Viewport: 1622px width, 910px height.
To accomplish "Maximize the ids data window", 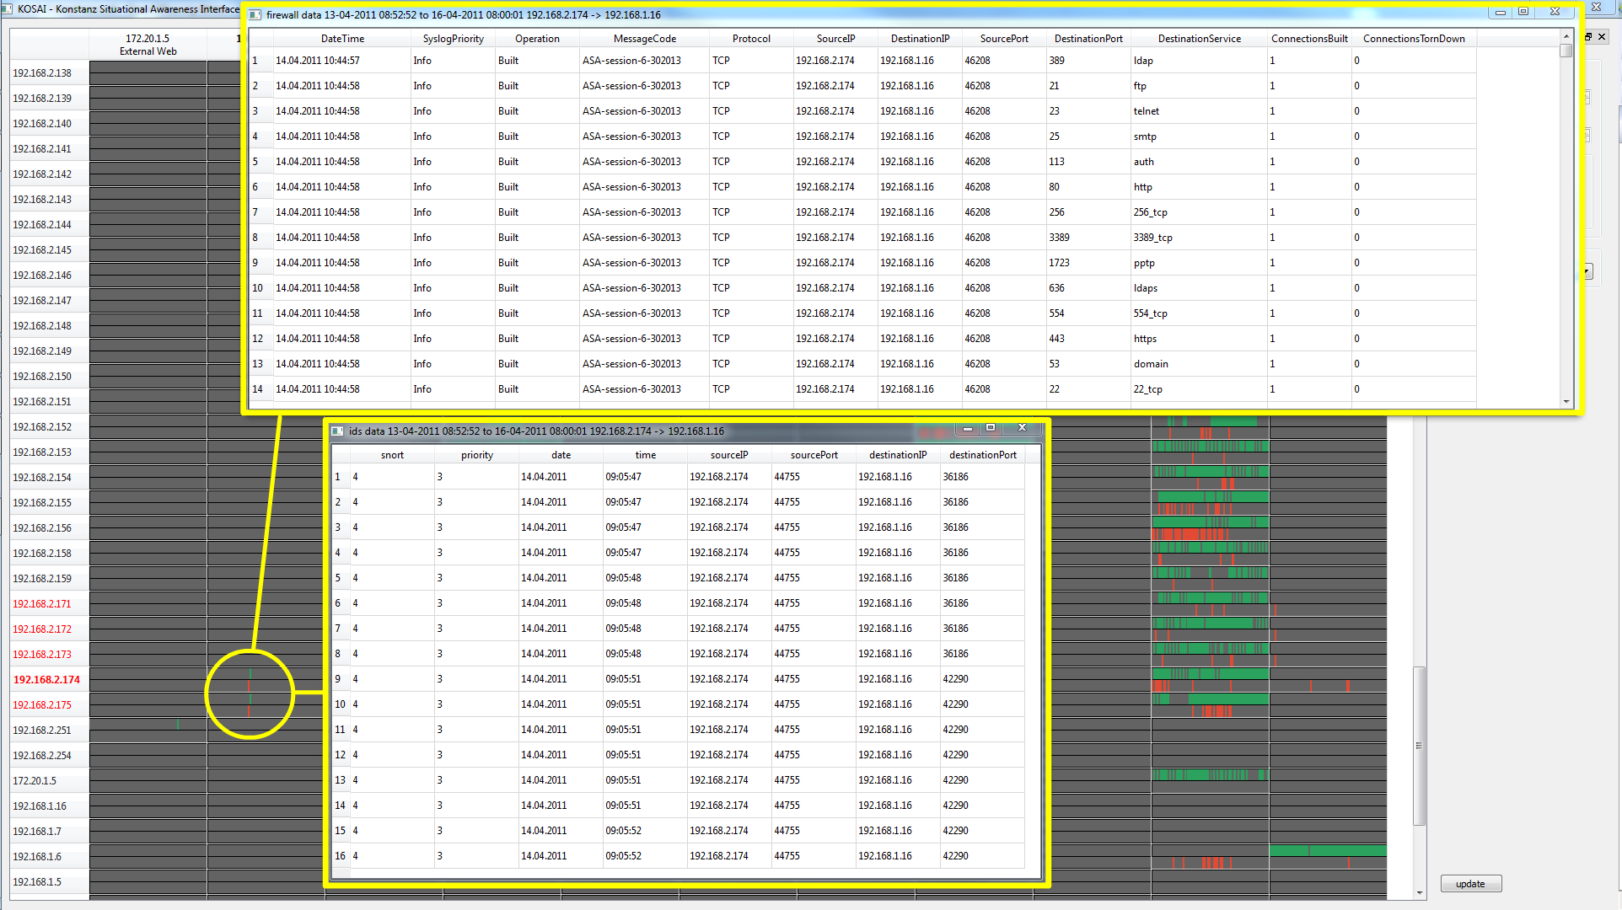I will 991,428.
